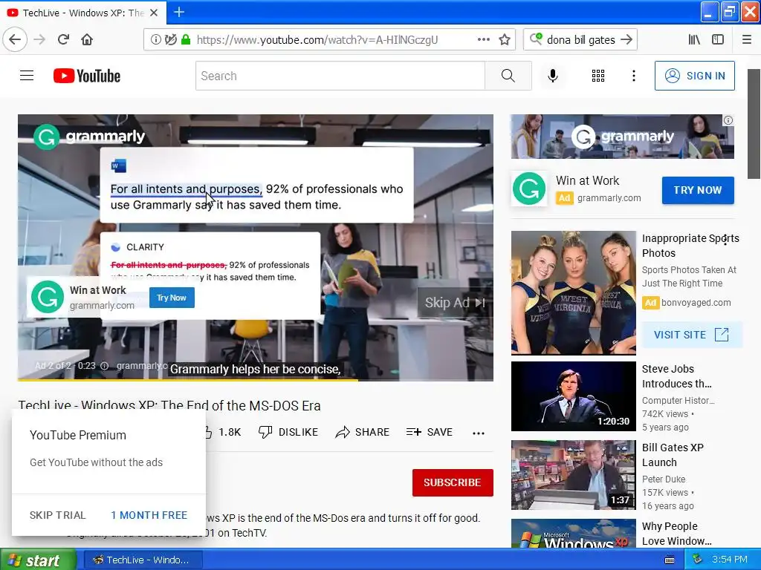Click the keyboard tray icon
This screenshot has height=570, width=761.
click(670, 560)
